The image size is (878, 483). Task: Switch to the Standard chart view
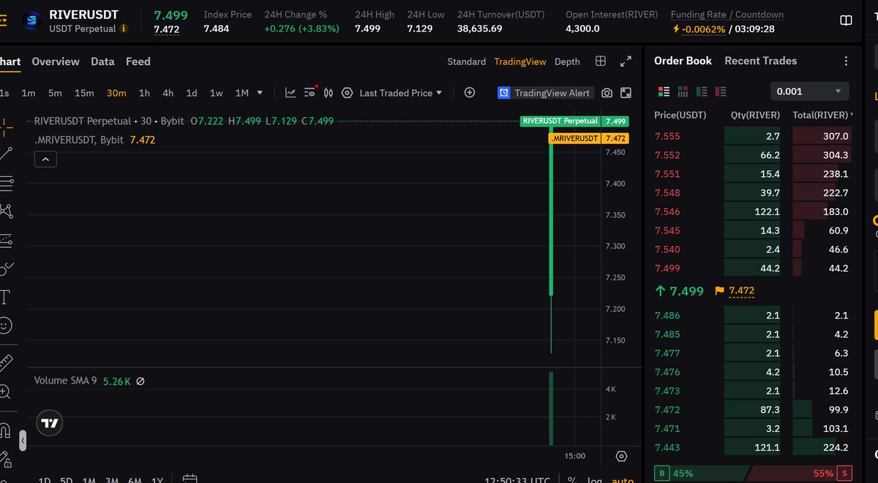click(x=467, y=61)
